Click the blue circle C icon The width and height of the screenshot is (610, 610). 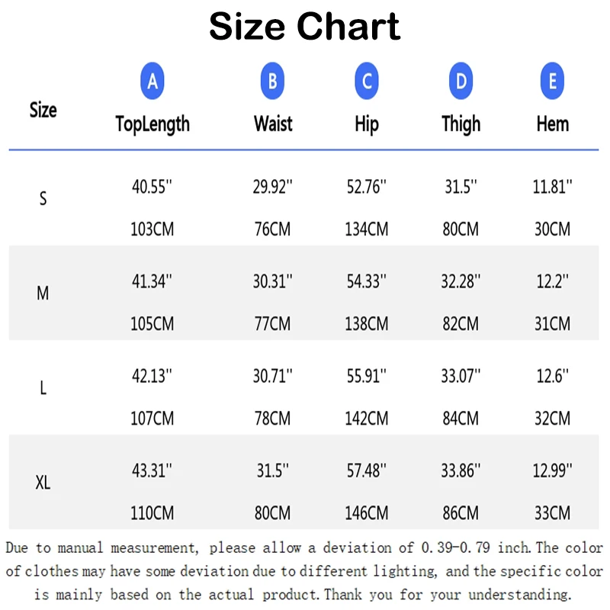click(x=367, y=81)
